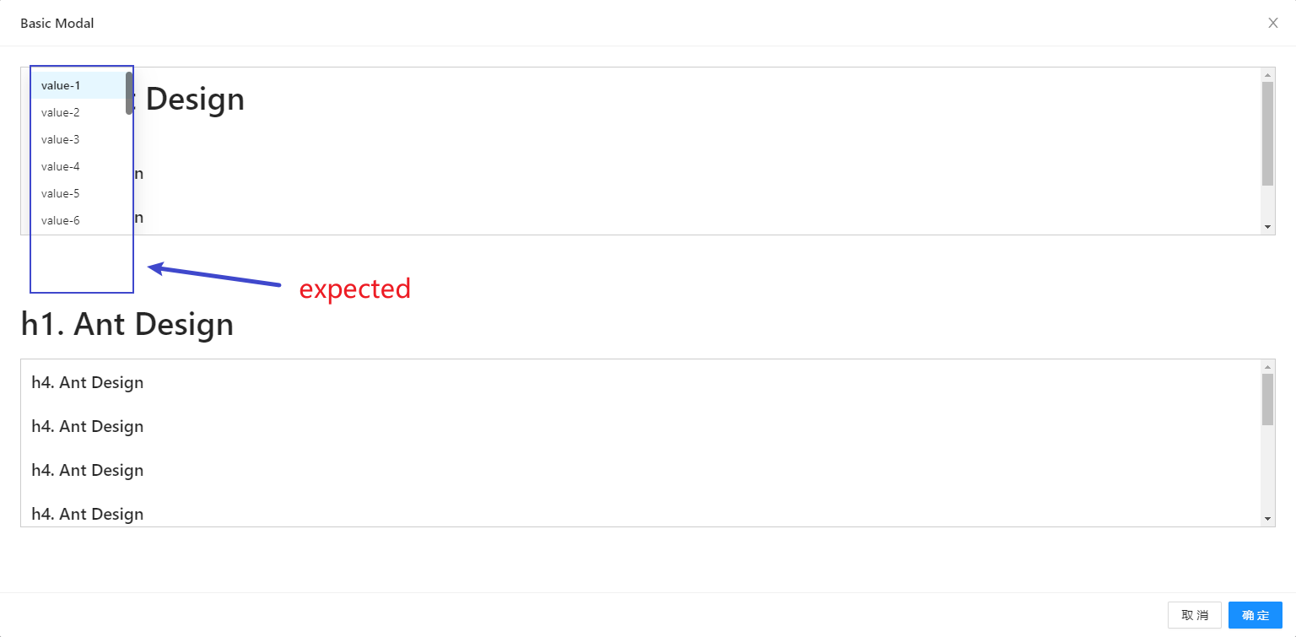Click the down arrow of the top panel scrollbar
This screenshot has width=1296, height=637.
tap(1267, 225)
